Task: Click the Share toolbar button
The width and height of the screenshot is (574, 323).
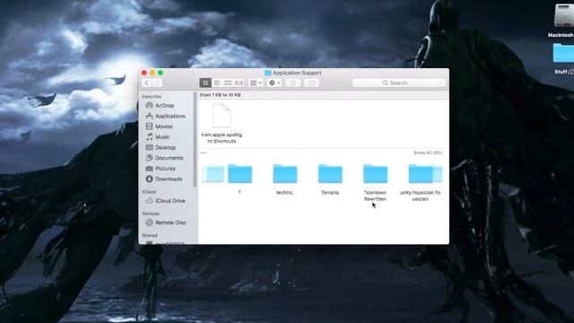Action: (293, 83)
